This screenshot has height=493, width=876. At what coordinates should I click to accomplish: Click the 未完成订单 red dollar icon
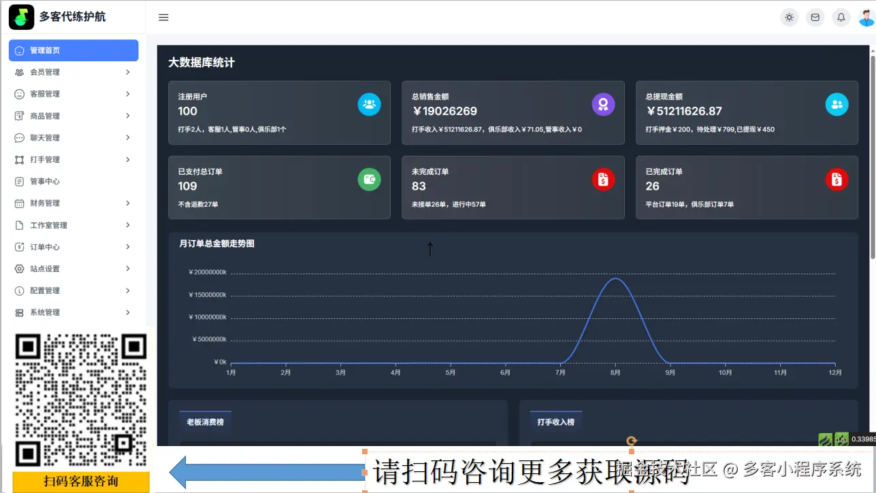pos(603,180)
